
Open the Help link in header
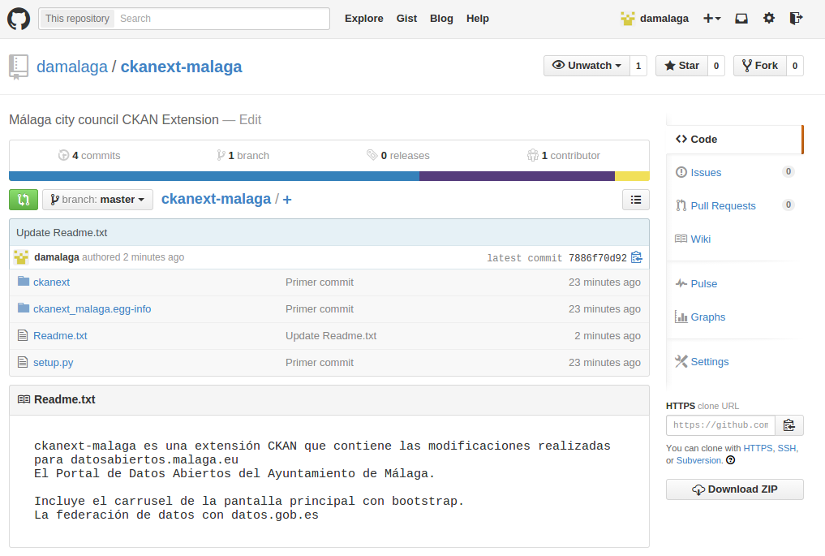click(478, 19)
